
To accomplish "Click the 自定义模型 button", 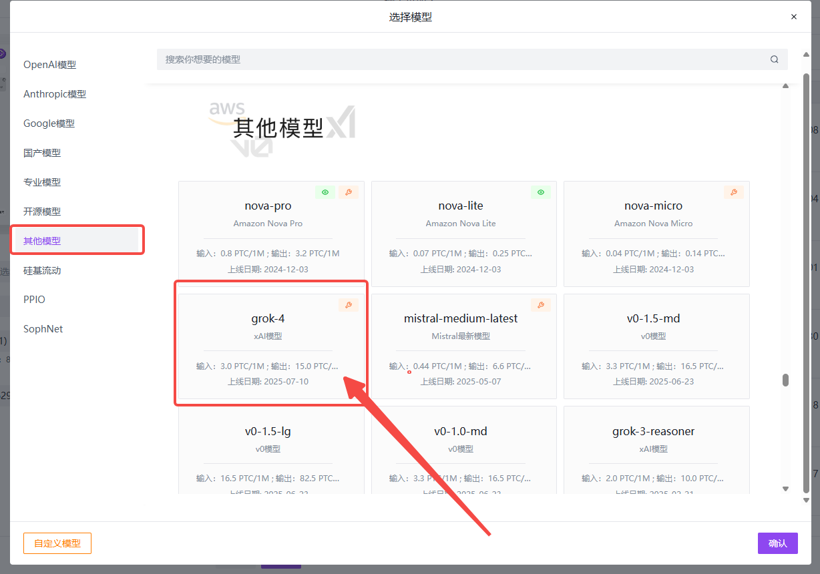I will tap(57, 543).
